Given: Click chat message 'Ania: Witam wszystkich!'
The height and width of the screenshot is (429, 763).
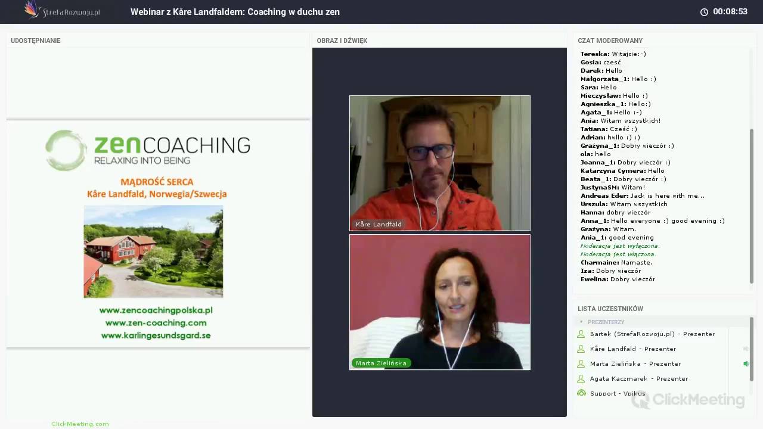Looking at the screenshot, I should click(x=620, y=121).
